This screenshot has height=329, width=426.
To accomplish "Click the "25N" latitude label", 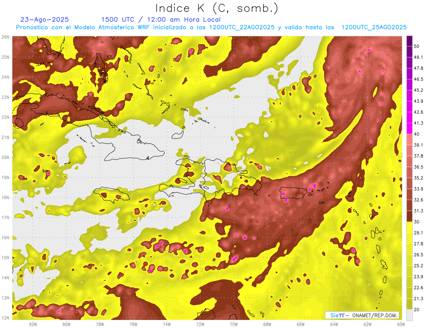I will pos(5,57).
